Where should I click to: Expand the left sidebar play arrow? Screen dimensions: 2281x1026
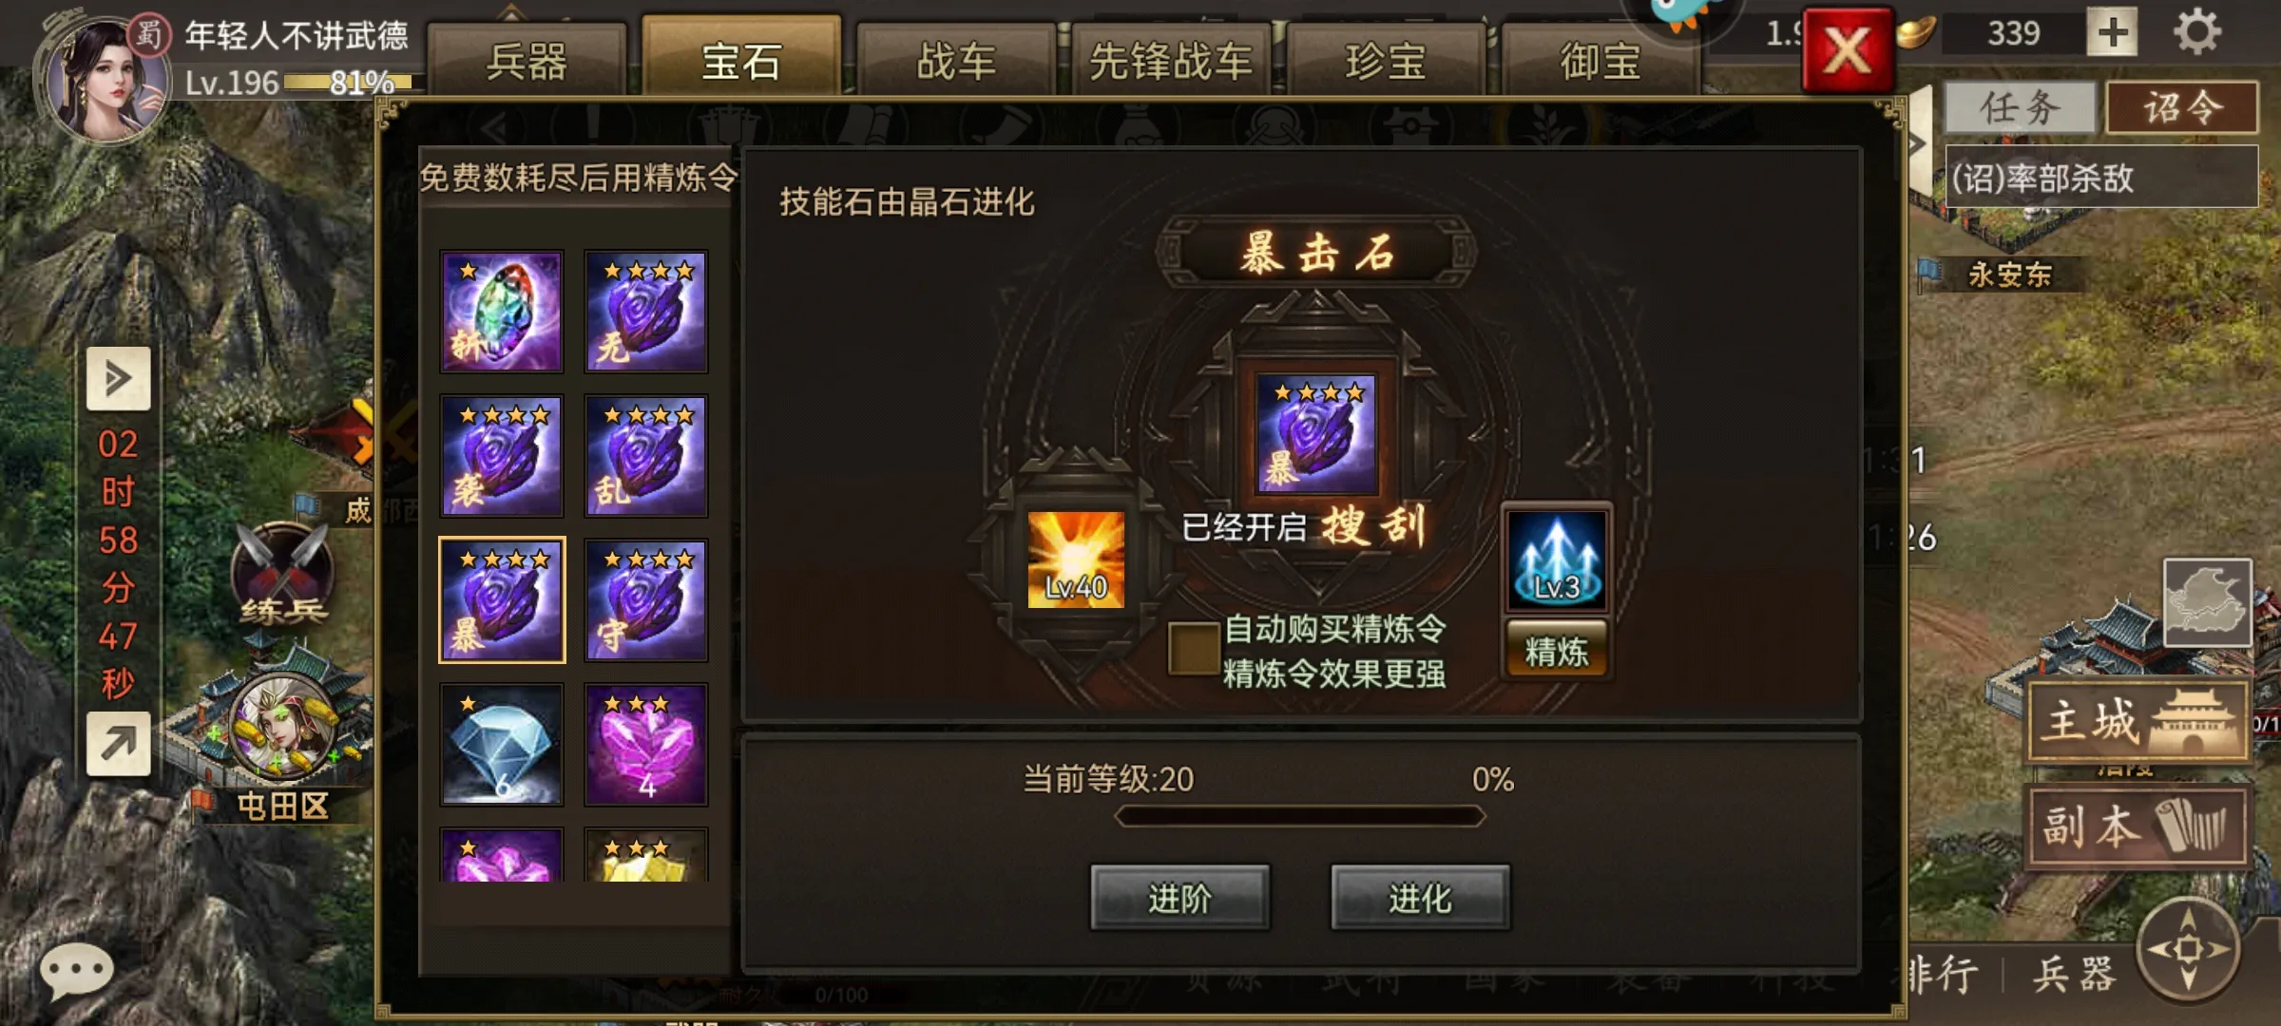click(118, 378)
